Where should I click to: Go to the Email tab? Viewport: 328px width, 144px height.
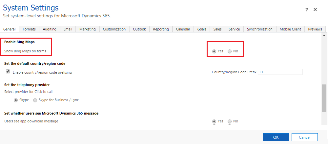tap(68, 29)
